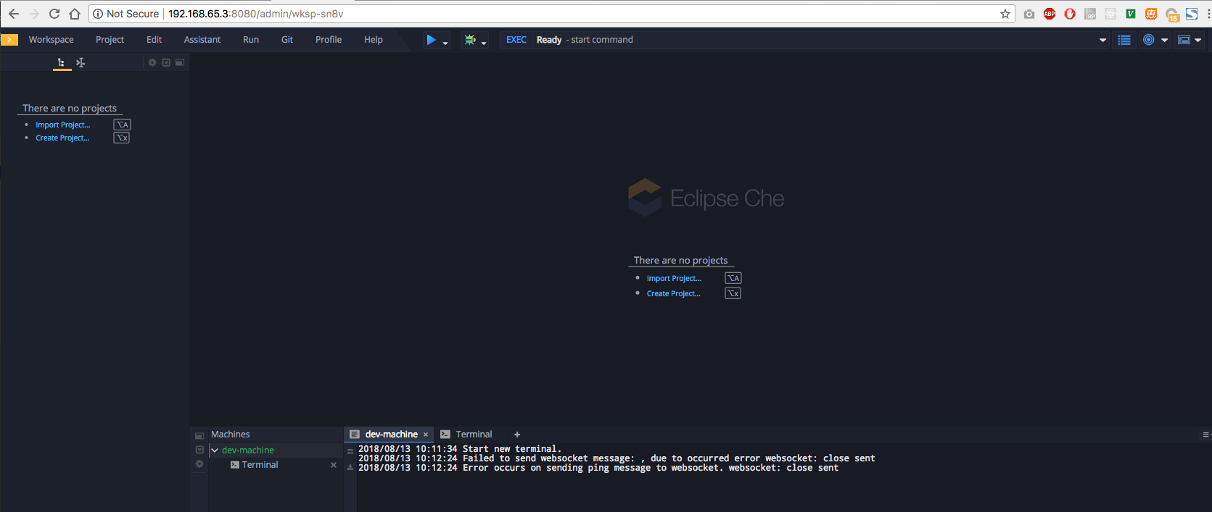Maximize processes panel icon beside Machines
1212x512 pixels.
(x=199, y=436)
